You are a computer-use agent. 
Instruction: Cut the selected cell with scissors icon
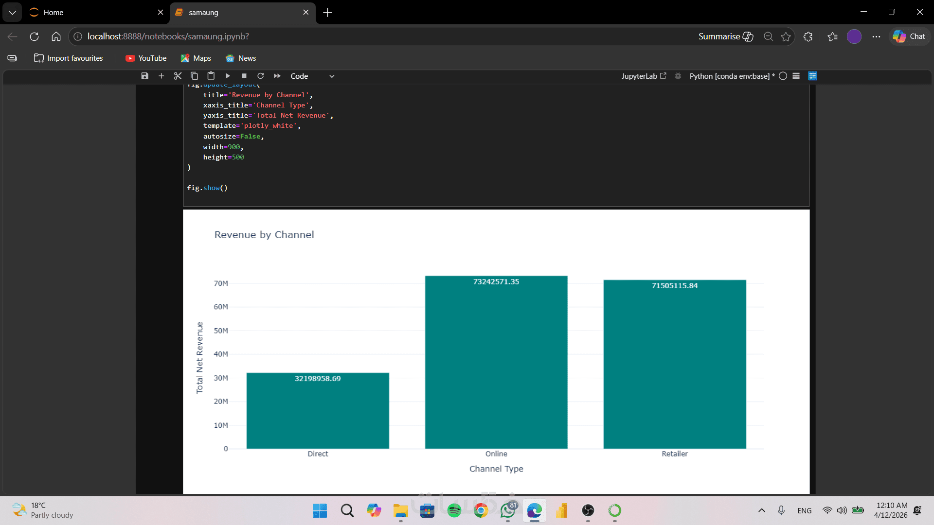point(178,76)
